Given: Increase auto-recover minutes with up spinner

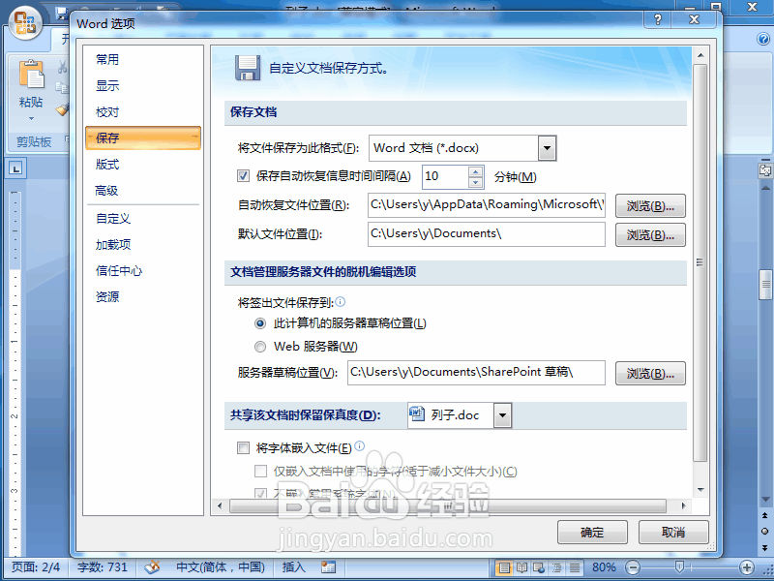Looking at the screenshot, I should [x=475, y=171].
